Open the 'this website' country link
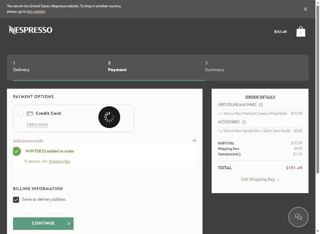Viewport: 320px width, 234px height. tap(36, 12)
